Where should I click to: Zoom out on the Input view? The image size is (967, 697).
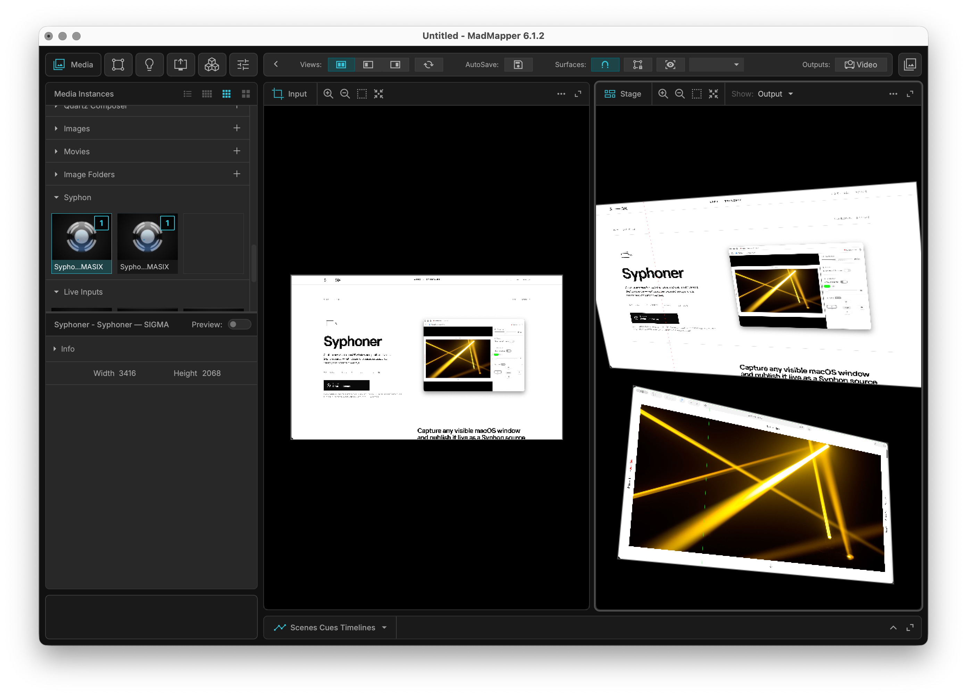click(x=345, y=94)
